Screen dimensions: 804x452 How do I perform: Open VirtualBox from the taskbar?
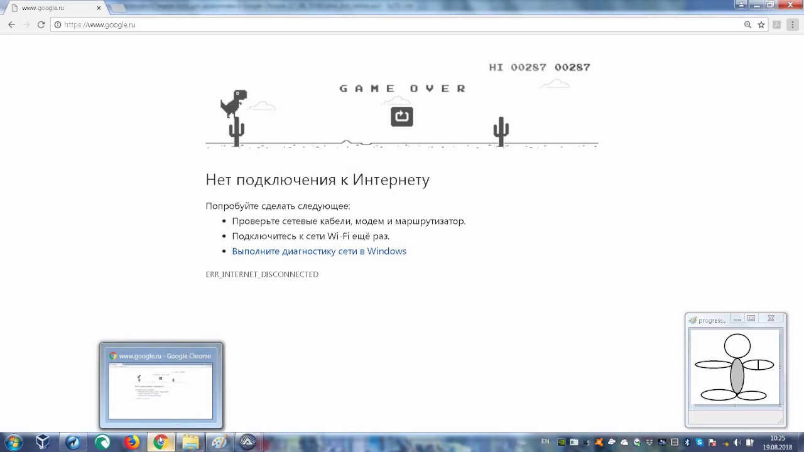point(43,442)
